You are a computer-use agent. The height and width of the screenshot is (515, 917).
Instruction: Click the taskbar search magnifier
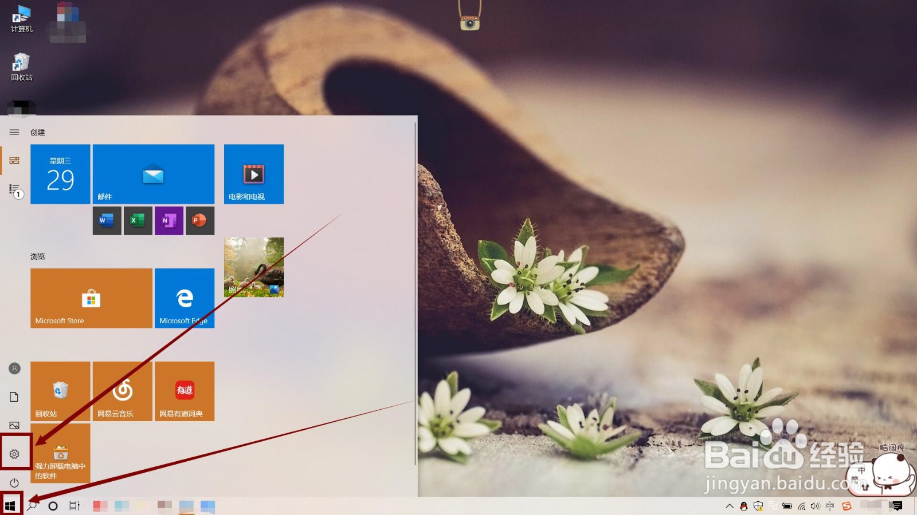click(32, 506)
